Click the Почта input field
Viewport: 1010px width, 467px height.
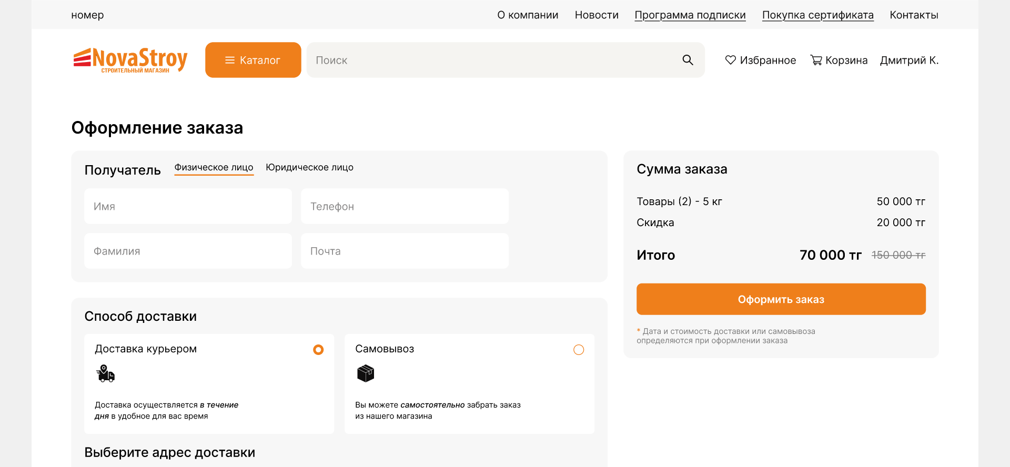click(x=405, y=251)
